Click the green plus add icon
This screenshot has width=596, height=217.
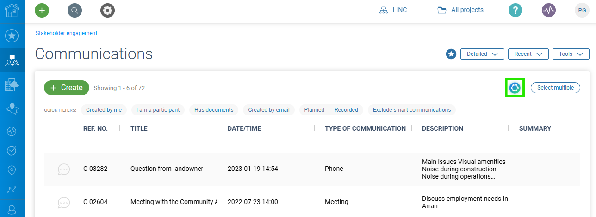pyautogui.click(x=42, y=10)
